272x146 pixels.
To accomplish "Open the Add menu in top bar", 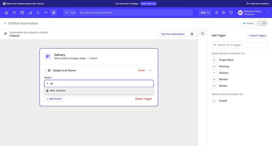I will click(x=205, y=13).
